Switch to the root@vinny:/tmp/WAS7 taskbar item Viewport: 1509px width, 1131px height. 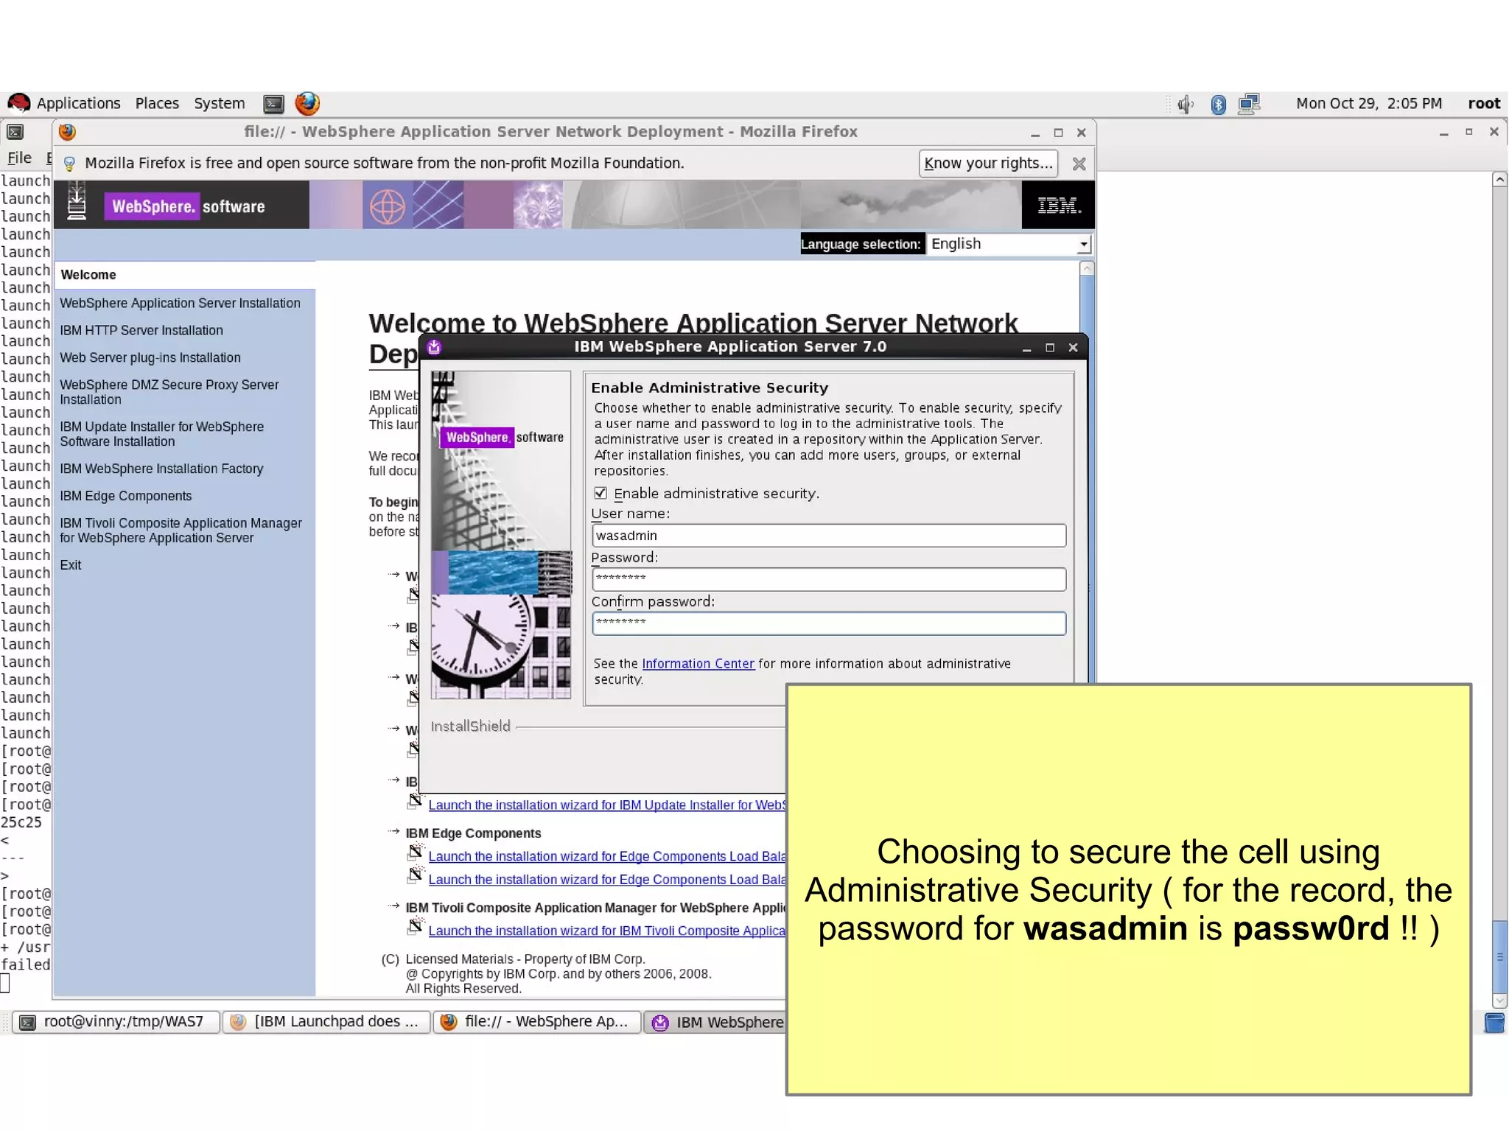(115, 1022)
